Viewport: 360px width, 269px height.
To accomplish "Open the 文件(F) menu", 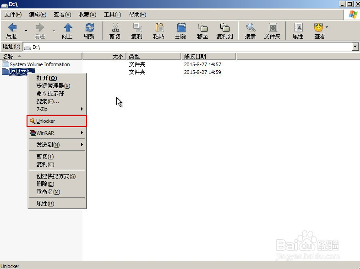I will (x=13, y=15).
